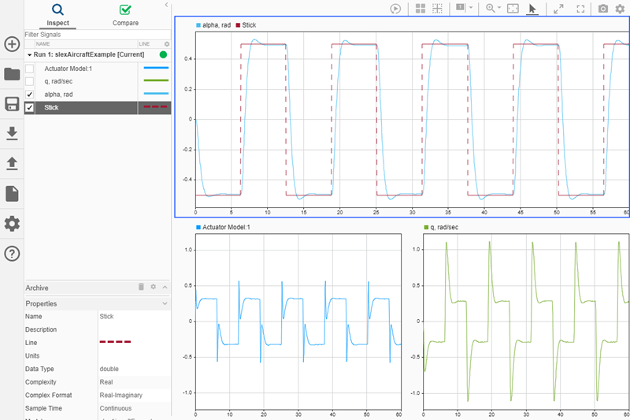This screenshot has height=420, width=630.
Task: Open the subplot layout grid icon
Action: click(x=421, y=9)
